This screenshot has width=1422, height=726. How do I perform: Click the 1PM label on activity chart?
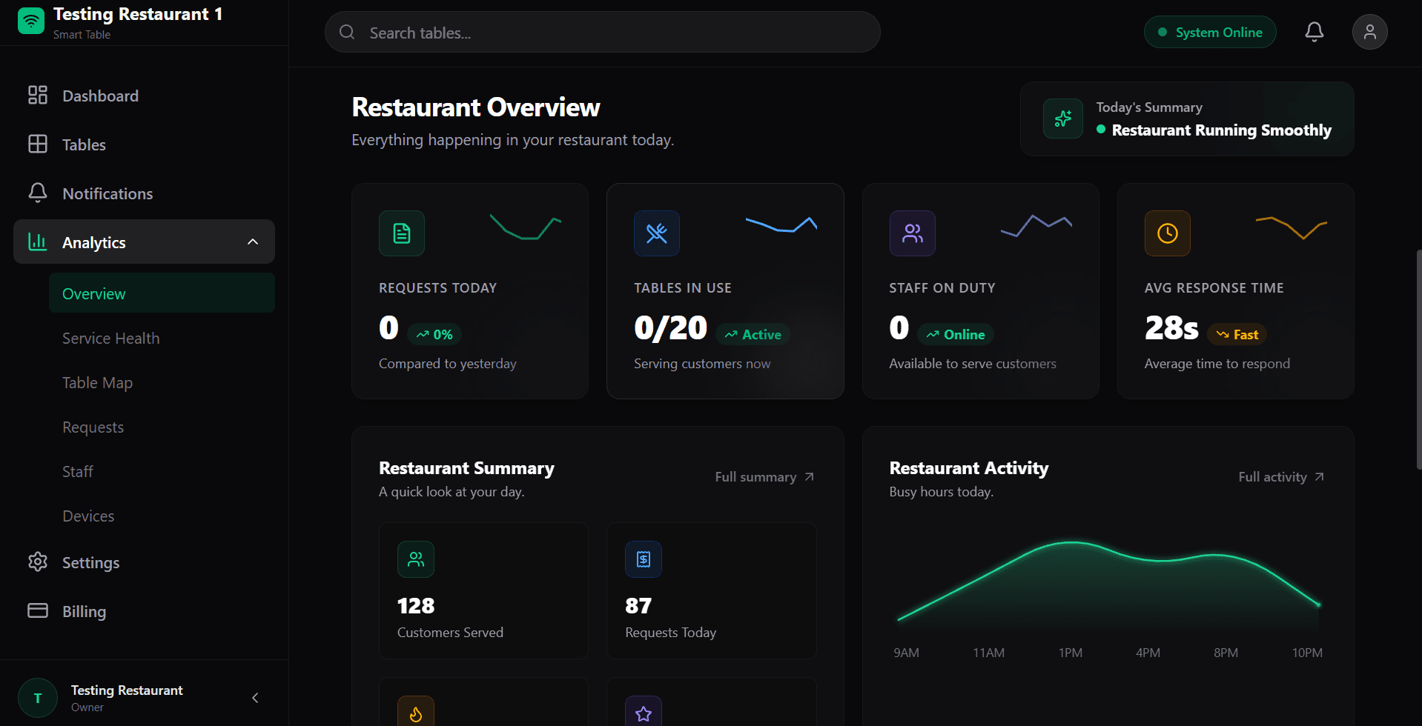pyautogui.click(x=1071, y=653)
